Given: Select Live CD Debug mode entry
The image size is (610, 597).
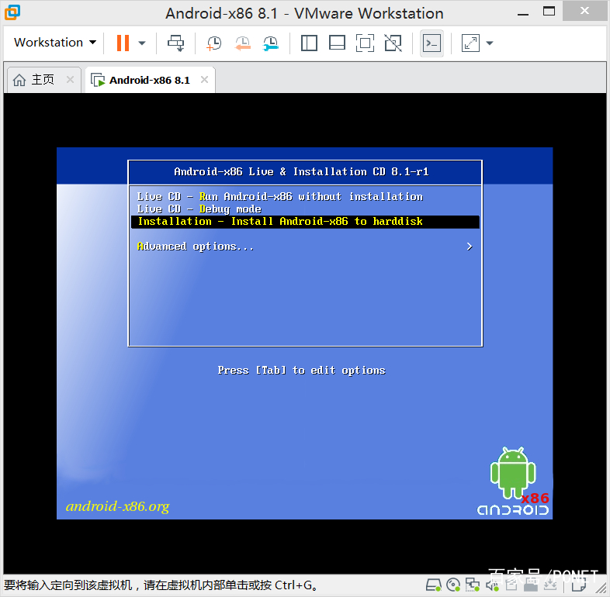Looking at the screenshot, I should [199, 209].
